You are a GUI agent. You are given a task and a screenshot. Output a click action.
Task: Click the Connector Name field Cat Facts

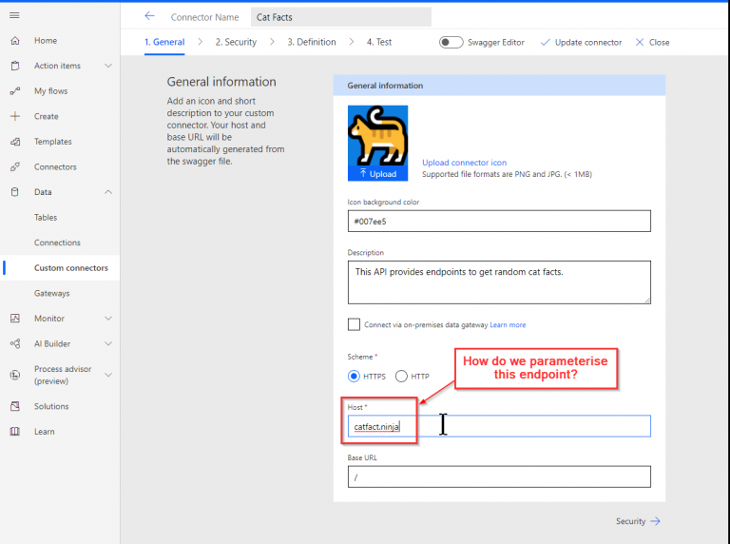pos(341,17)
